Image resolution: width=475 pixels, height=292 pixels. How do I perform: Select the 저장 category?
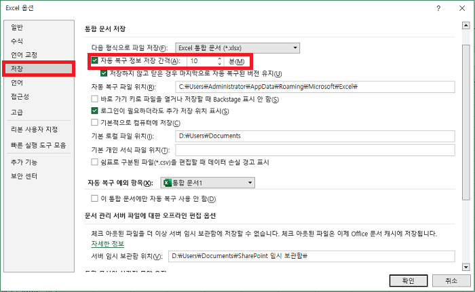click(x=39, y=69)
